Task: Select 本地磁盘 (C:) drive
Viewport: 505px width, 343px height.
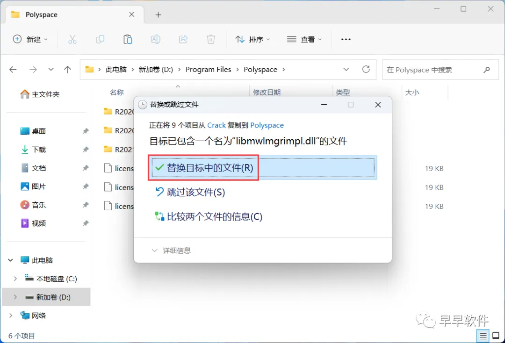Action: coord(51,279)
